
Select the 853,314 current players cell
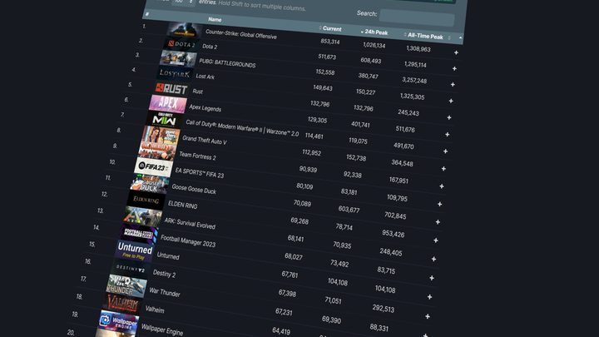pos(330,42)
